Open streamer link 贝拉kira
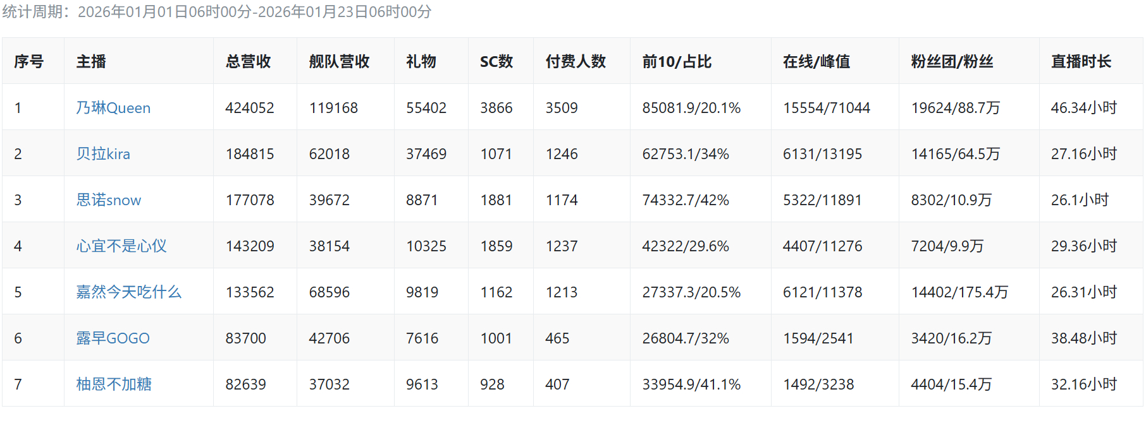The height and width of the screenshot is (435, 1146). coord(103,154)
